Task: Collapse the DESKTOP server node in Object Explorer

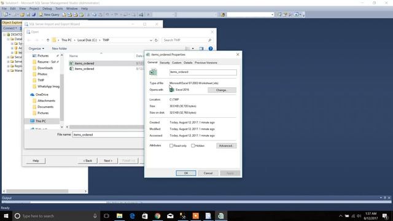Action: pyautogui.click(x=4, y=34)
